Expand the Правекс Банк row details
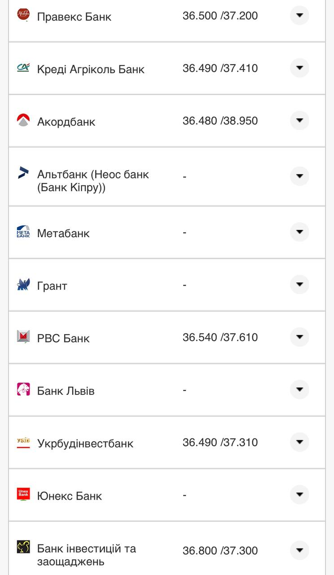This screenshot has height=575, width=334. coord(299,15)
